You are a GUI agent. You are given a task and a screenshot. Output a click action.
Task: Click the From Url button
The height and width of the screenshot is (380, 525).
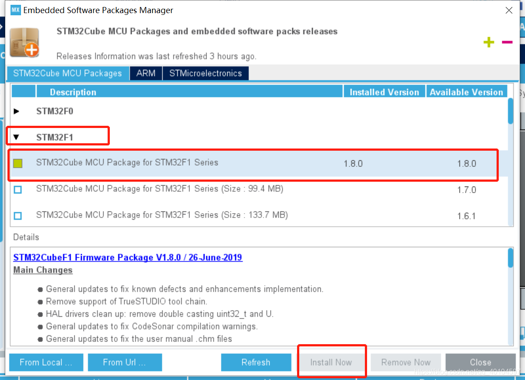coord(125,362)
